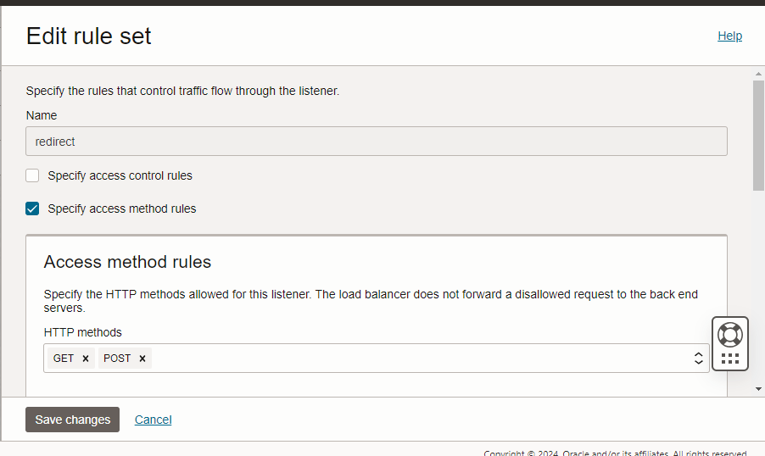765x456 pixels.
Task: Enable Specify access control rules checkbox
Action: tap(32, 175)
